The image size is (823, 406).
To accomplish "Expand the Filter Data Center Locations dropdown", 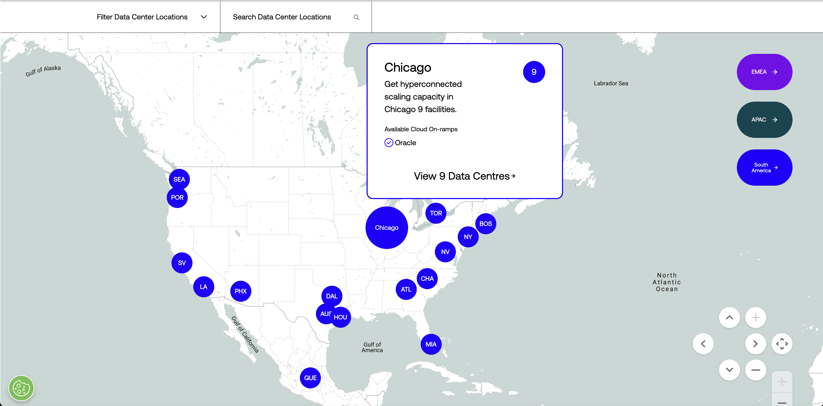I will coord(204,17).
